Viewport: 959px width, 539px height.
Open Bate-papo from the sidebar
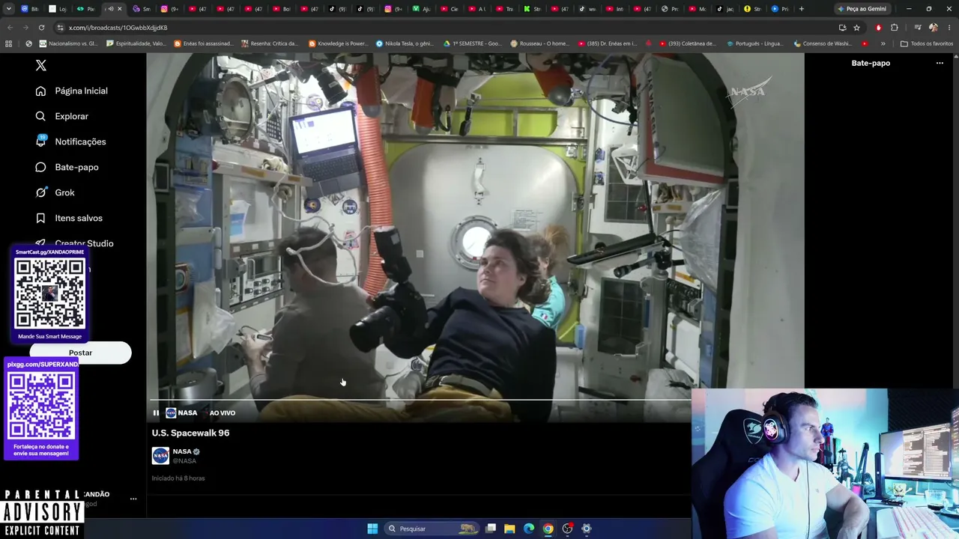(x=67, y=167)
